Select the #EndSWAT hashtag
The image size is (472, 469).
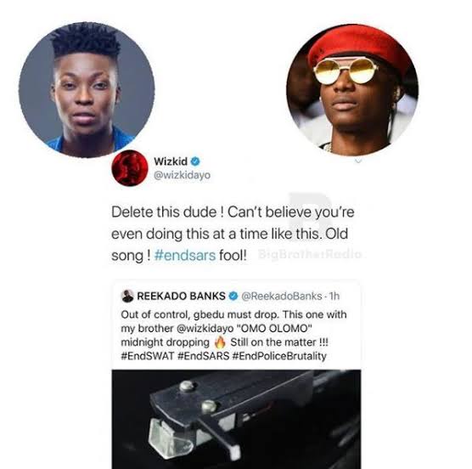148,356
